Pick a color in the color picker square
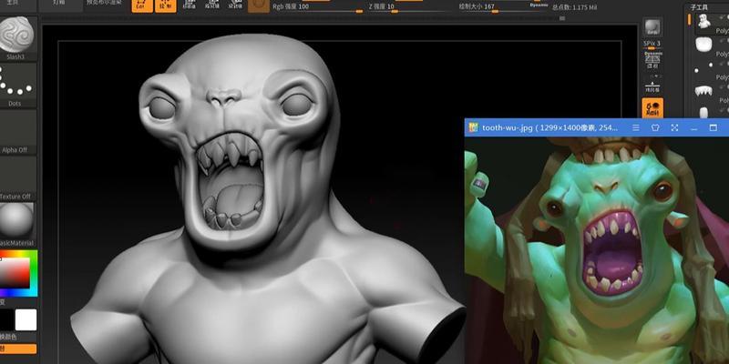Screen dimensions: 729x364 coord(15,272)
